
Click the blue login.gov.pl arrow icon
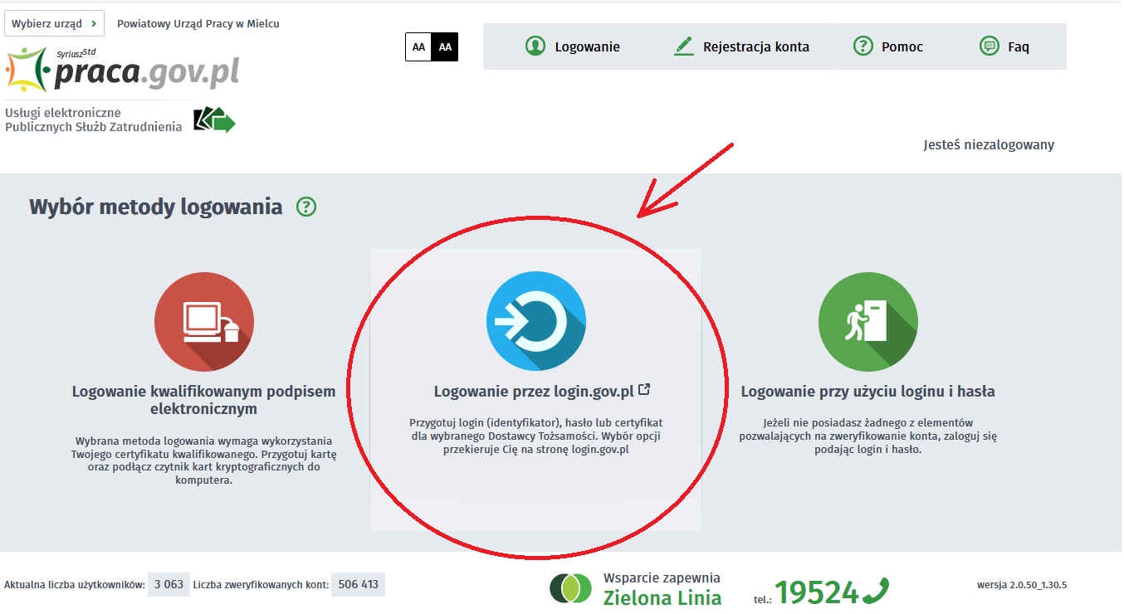pyautogui.click(x=536, y=321)
